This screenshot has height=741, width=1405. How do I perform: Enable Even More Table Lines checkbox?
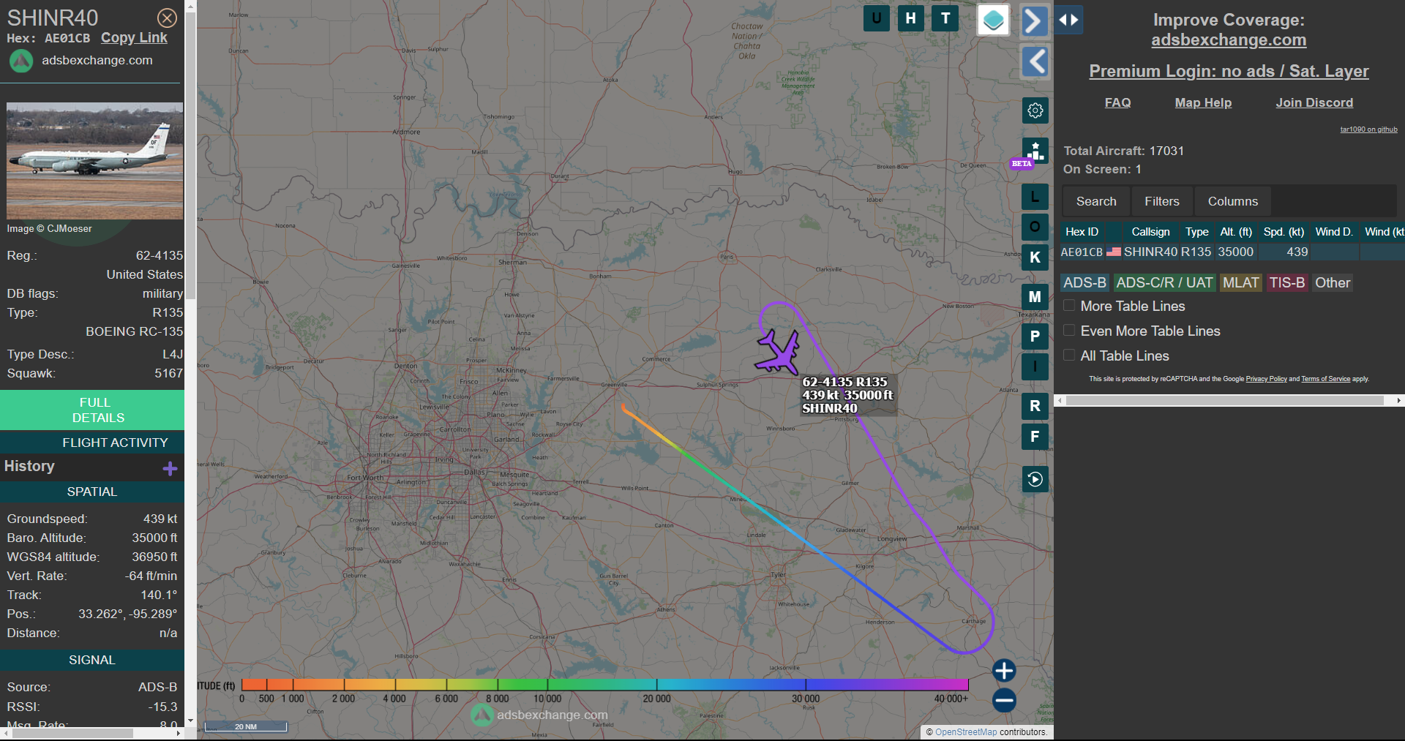coord(1069,331)
